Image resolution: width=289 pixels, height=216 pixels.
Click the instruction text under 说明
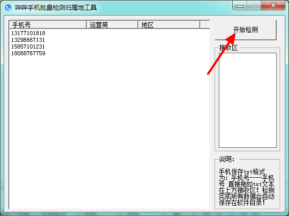point(247,187)
